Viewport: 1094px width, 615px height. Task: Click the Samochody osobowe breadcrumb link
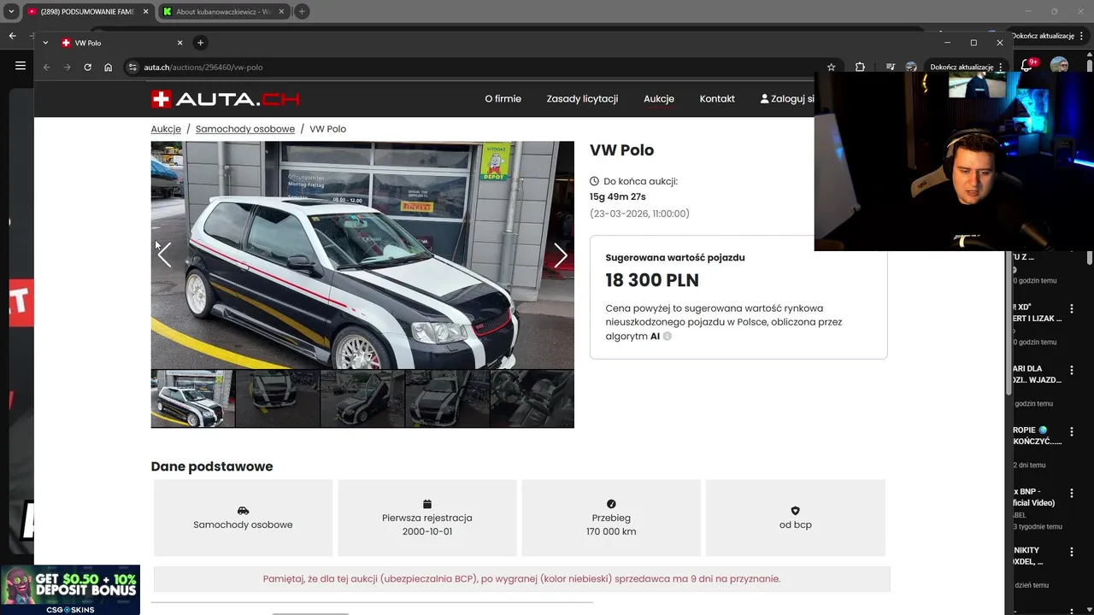click(x=245, y=129)
